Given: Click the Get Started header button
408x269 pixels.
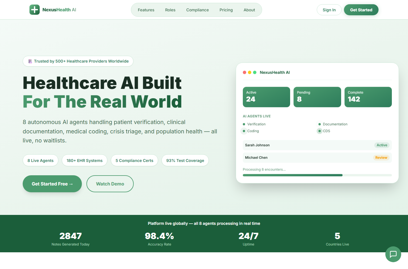Looking at the screenshot, I should [x=361, y=10].
